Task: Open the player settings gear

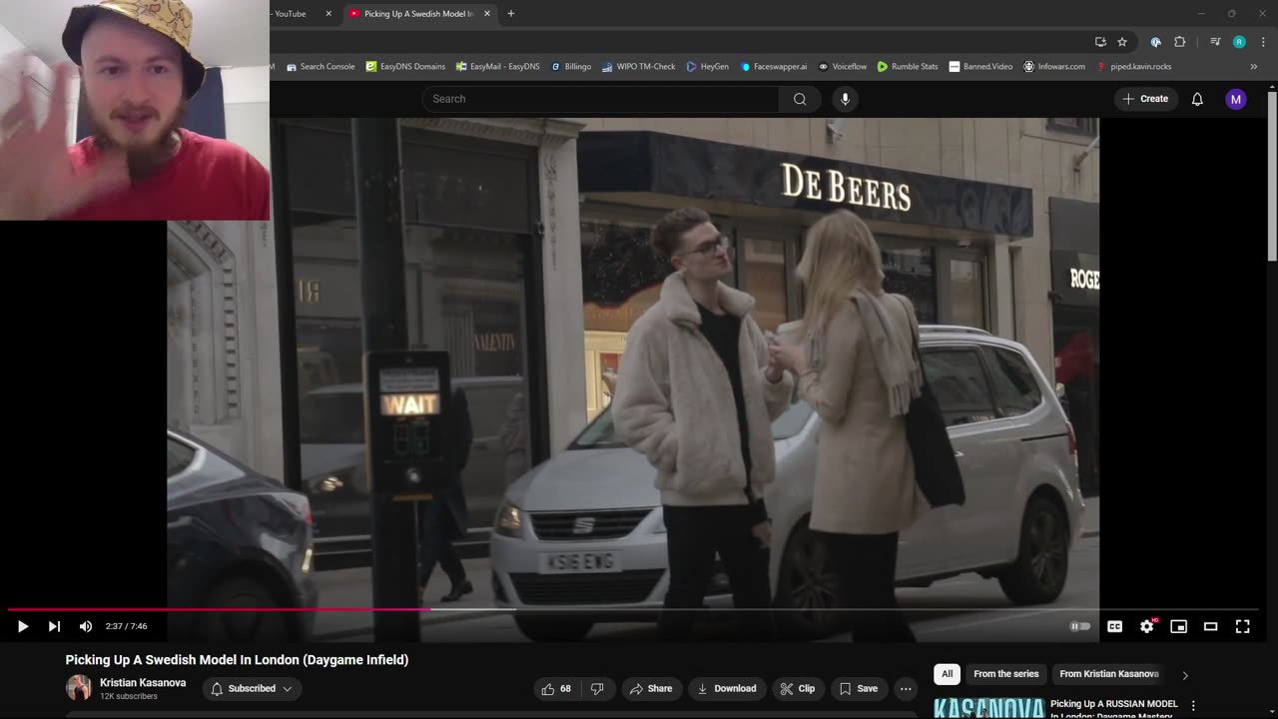Action: tap(1147, 626)
